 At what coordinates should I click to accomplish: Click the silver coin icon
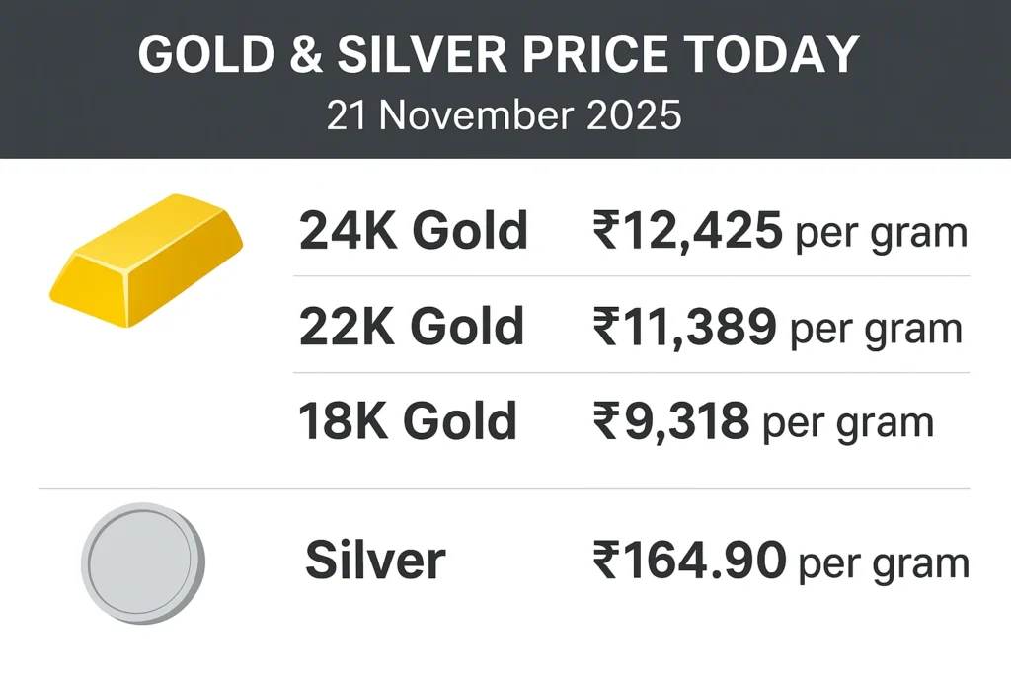coord(142,562)
